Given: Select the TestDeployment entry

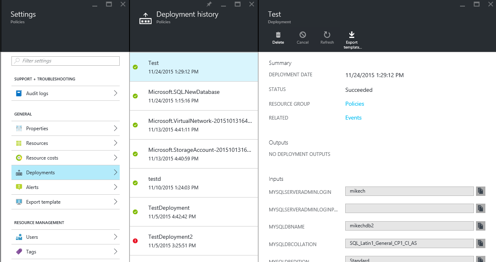Looking at the screenshot, I should [194, 212].
